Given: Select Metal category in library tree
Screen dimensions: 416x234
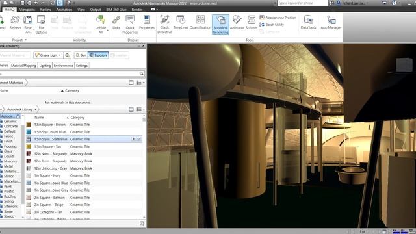Looking at the screenshot, I should [x=8, y=166].
